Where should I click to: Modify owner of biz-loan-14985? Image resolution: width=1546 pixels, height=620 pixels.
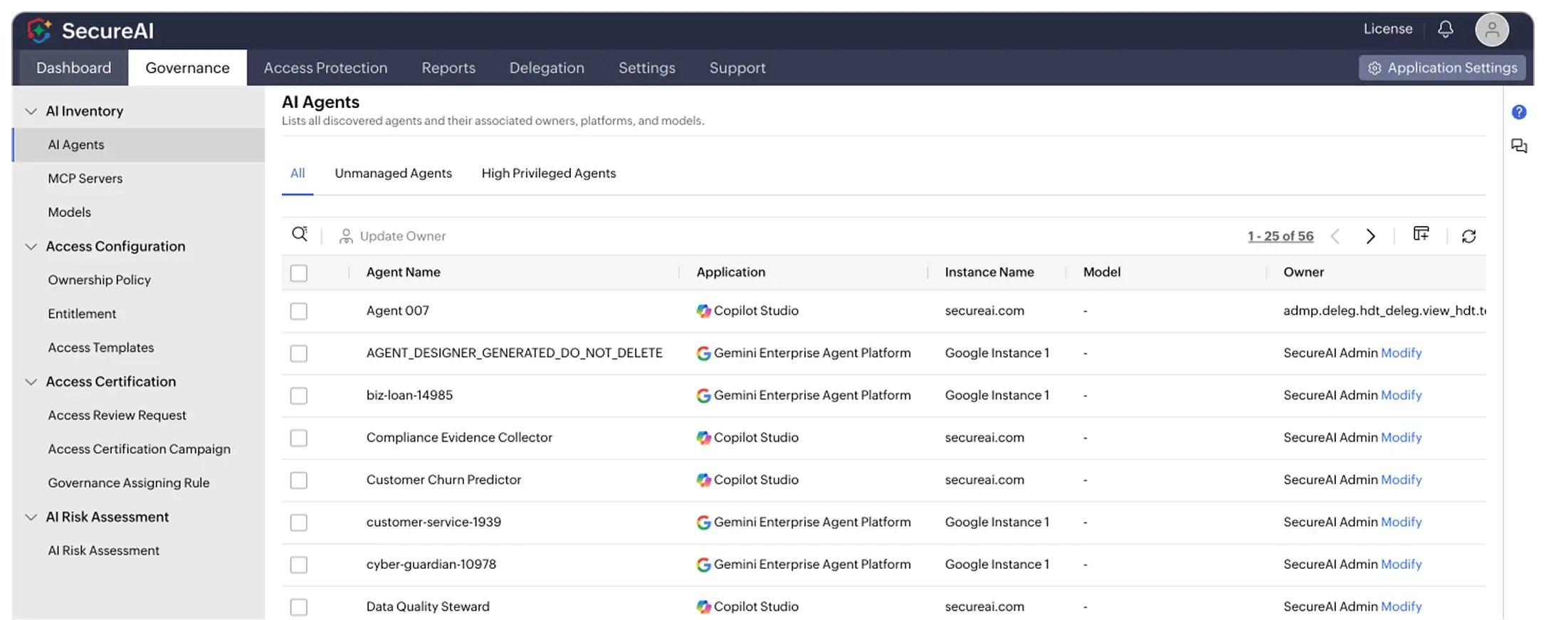coord(1401,395)
